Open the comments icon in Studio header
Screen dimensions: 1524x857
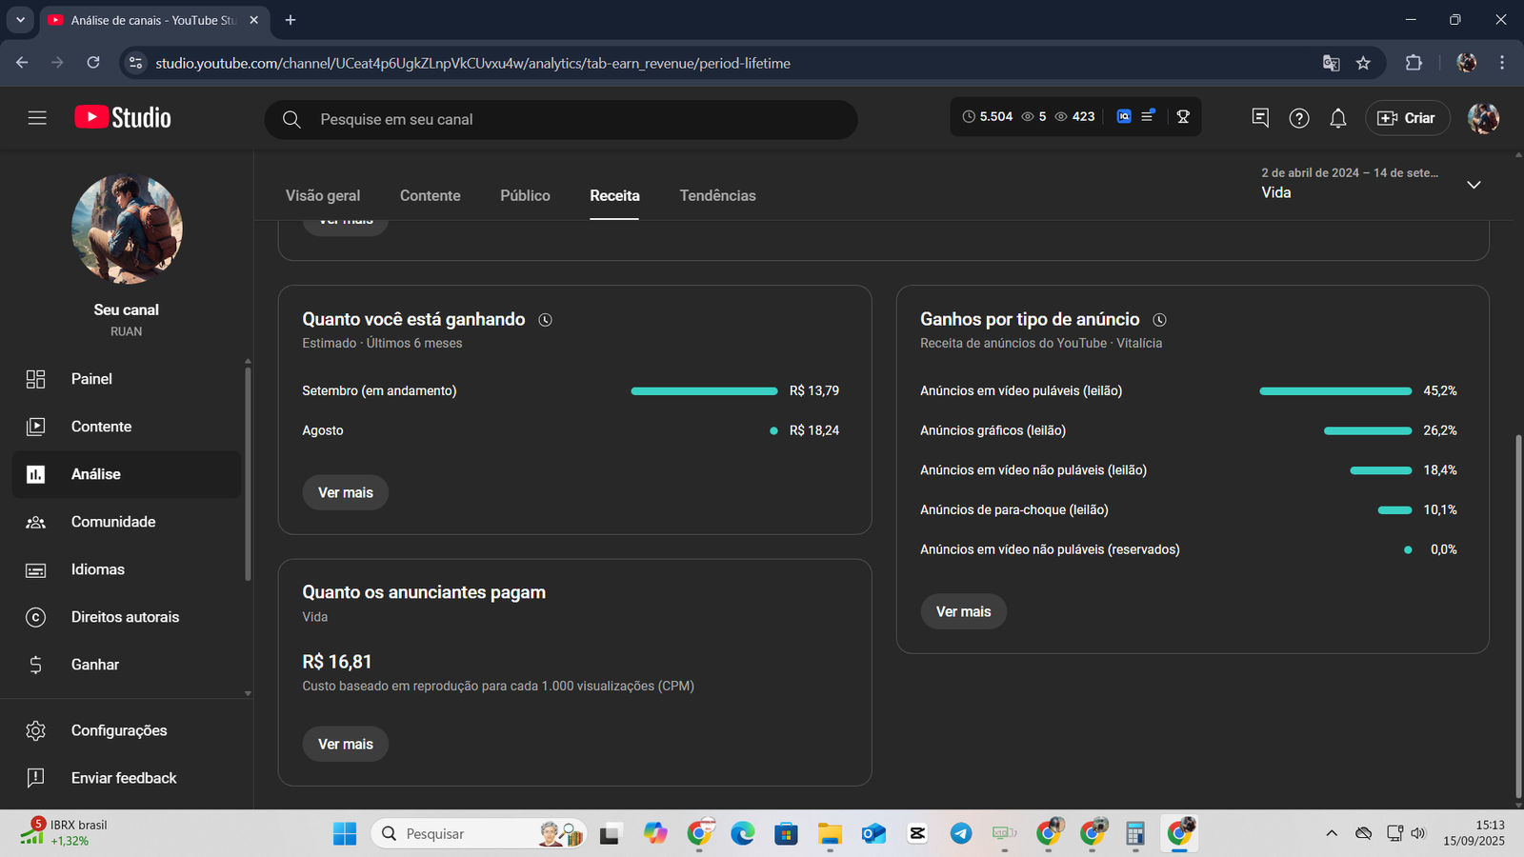(1260, 118)
